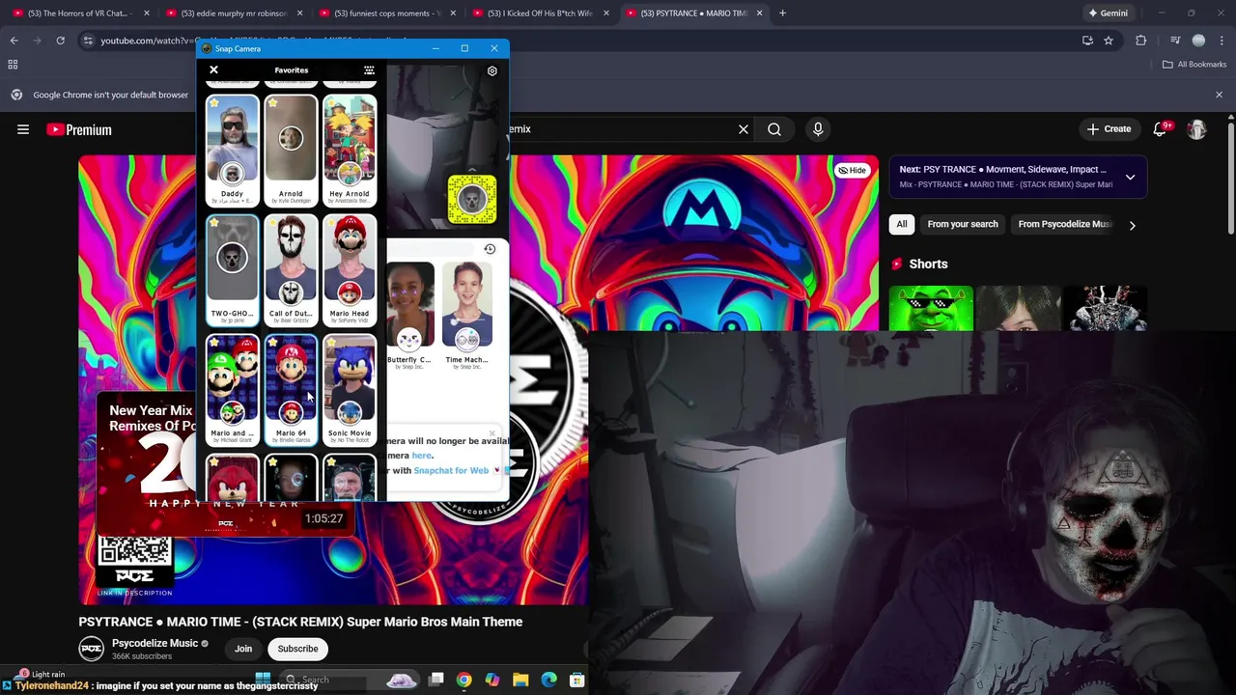Image resolution: width=1236 pixels, height=695 pixels.
Task: Go back in Chrome
Action: click(14, 41)
